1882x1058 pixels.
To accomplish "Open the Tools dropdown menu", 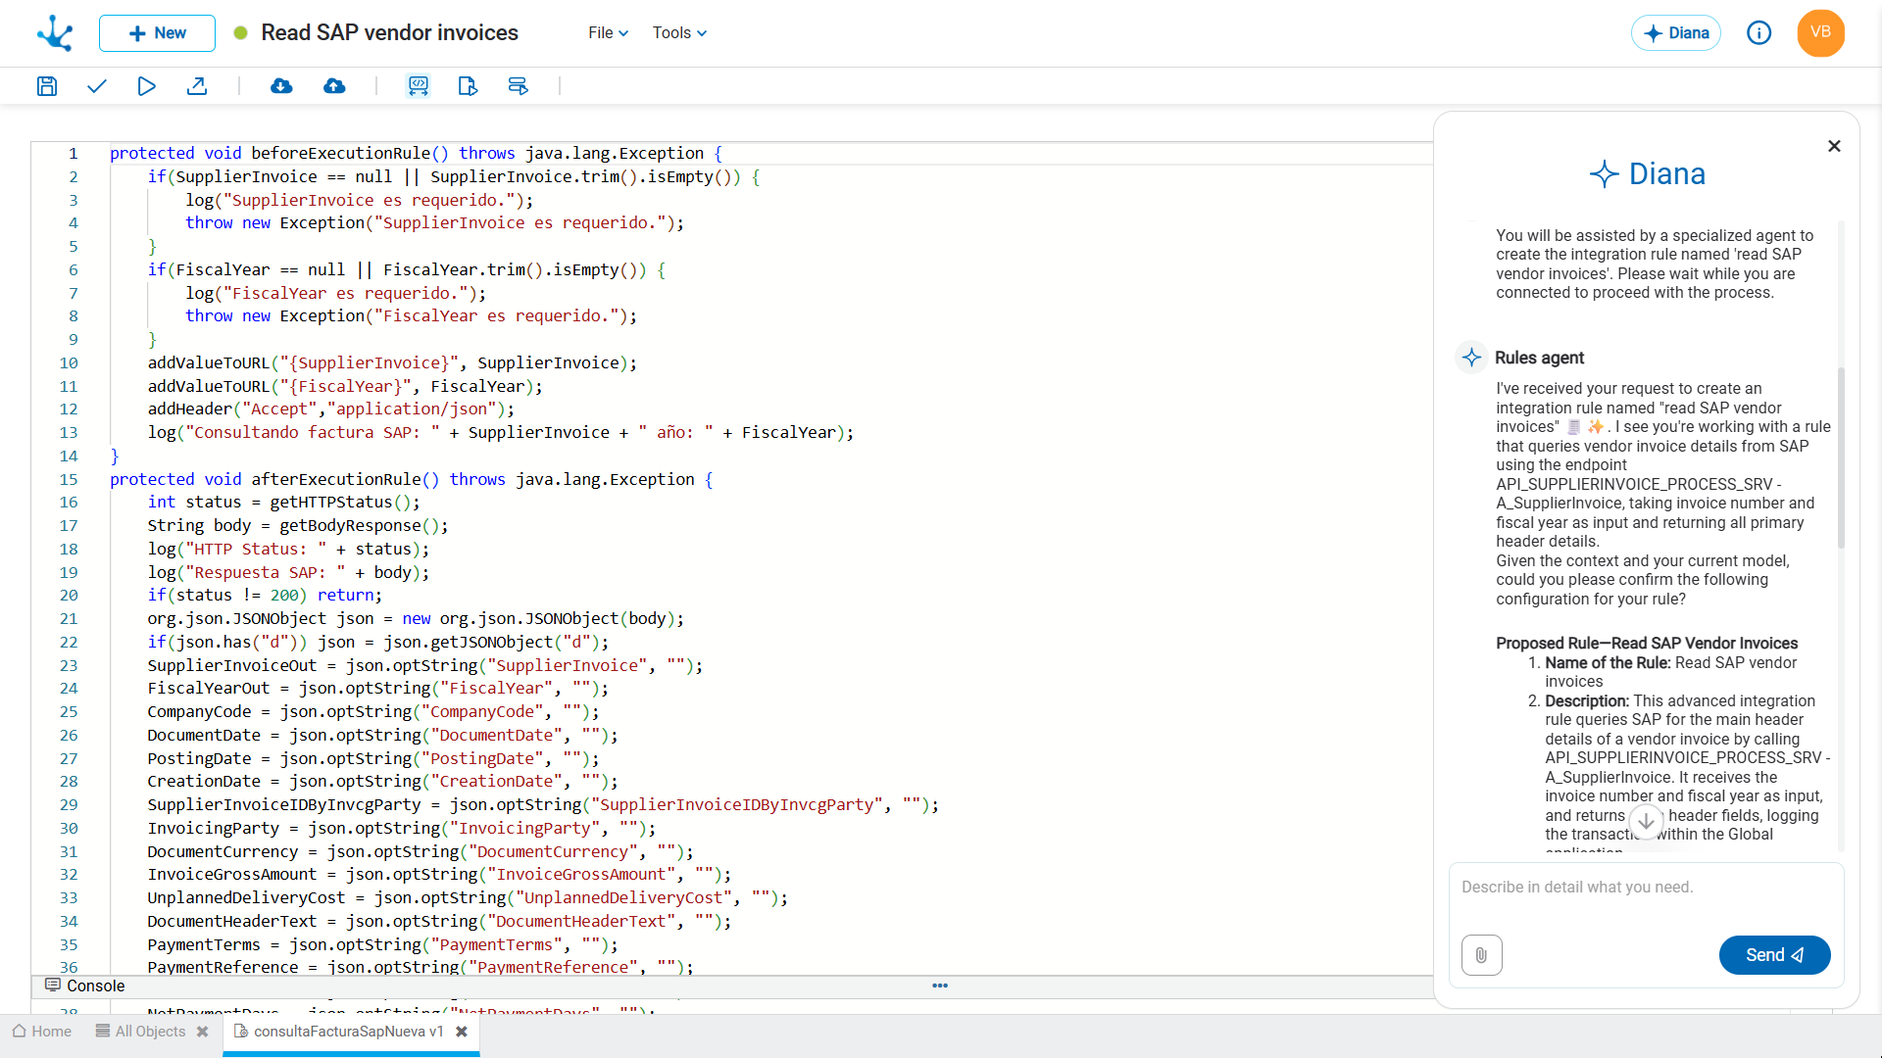I will coord(679,33).
